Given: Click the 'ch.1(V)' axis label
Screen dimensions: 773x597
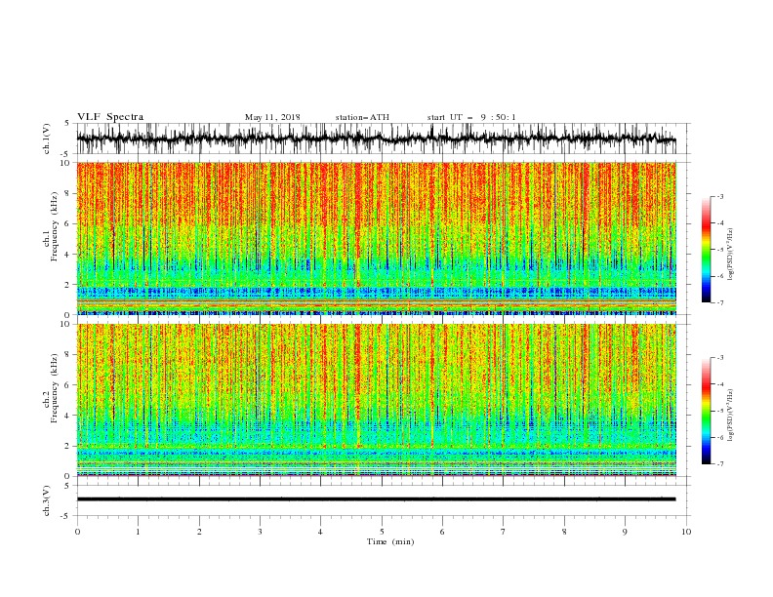Looking at the screenshot, I should click(47, 139).
